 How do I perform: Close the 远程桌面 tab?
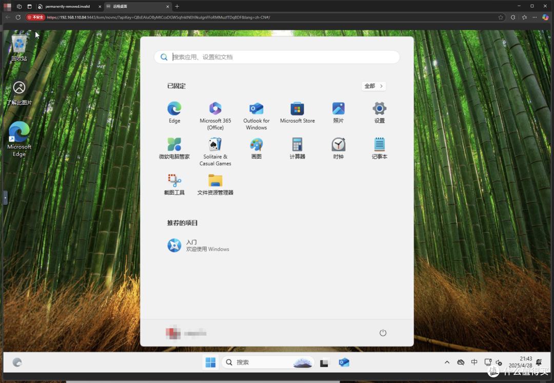(167, 6)
